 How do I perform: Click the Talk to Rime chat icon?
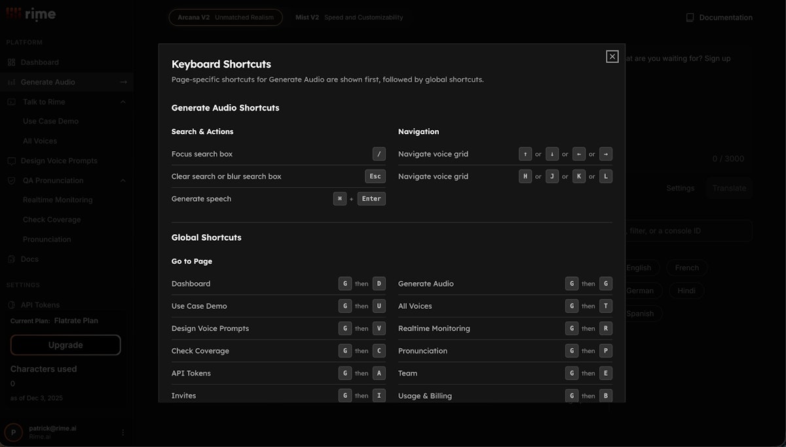10,101
